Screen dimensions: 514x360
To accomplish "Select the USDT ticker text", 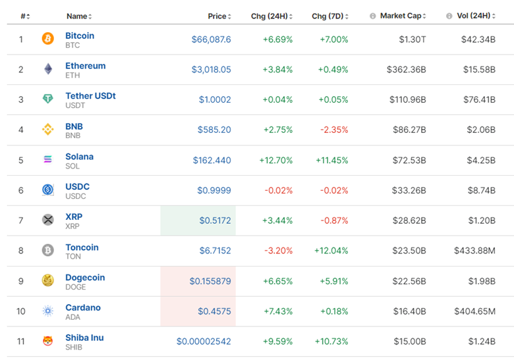I will [75, 105].
